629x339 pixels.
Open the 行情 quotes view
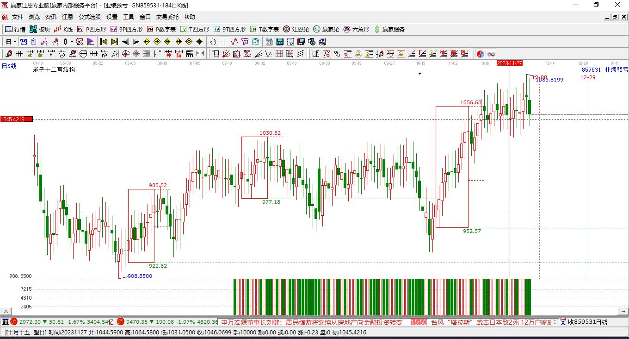click(x=15, y=29)
